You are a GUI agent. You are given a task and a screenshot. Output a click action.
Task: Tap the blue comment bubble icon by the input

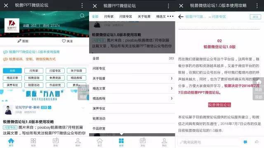[x=245, y=142]
